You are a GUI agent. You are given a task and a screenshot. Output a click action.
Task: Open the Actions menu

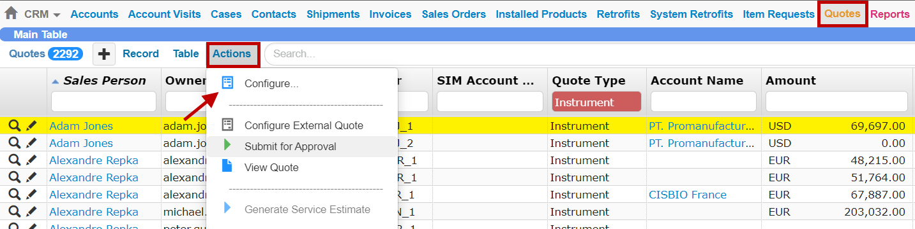[232, 54]
